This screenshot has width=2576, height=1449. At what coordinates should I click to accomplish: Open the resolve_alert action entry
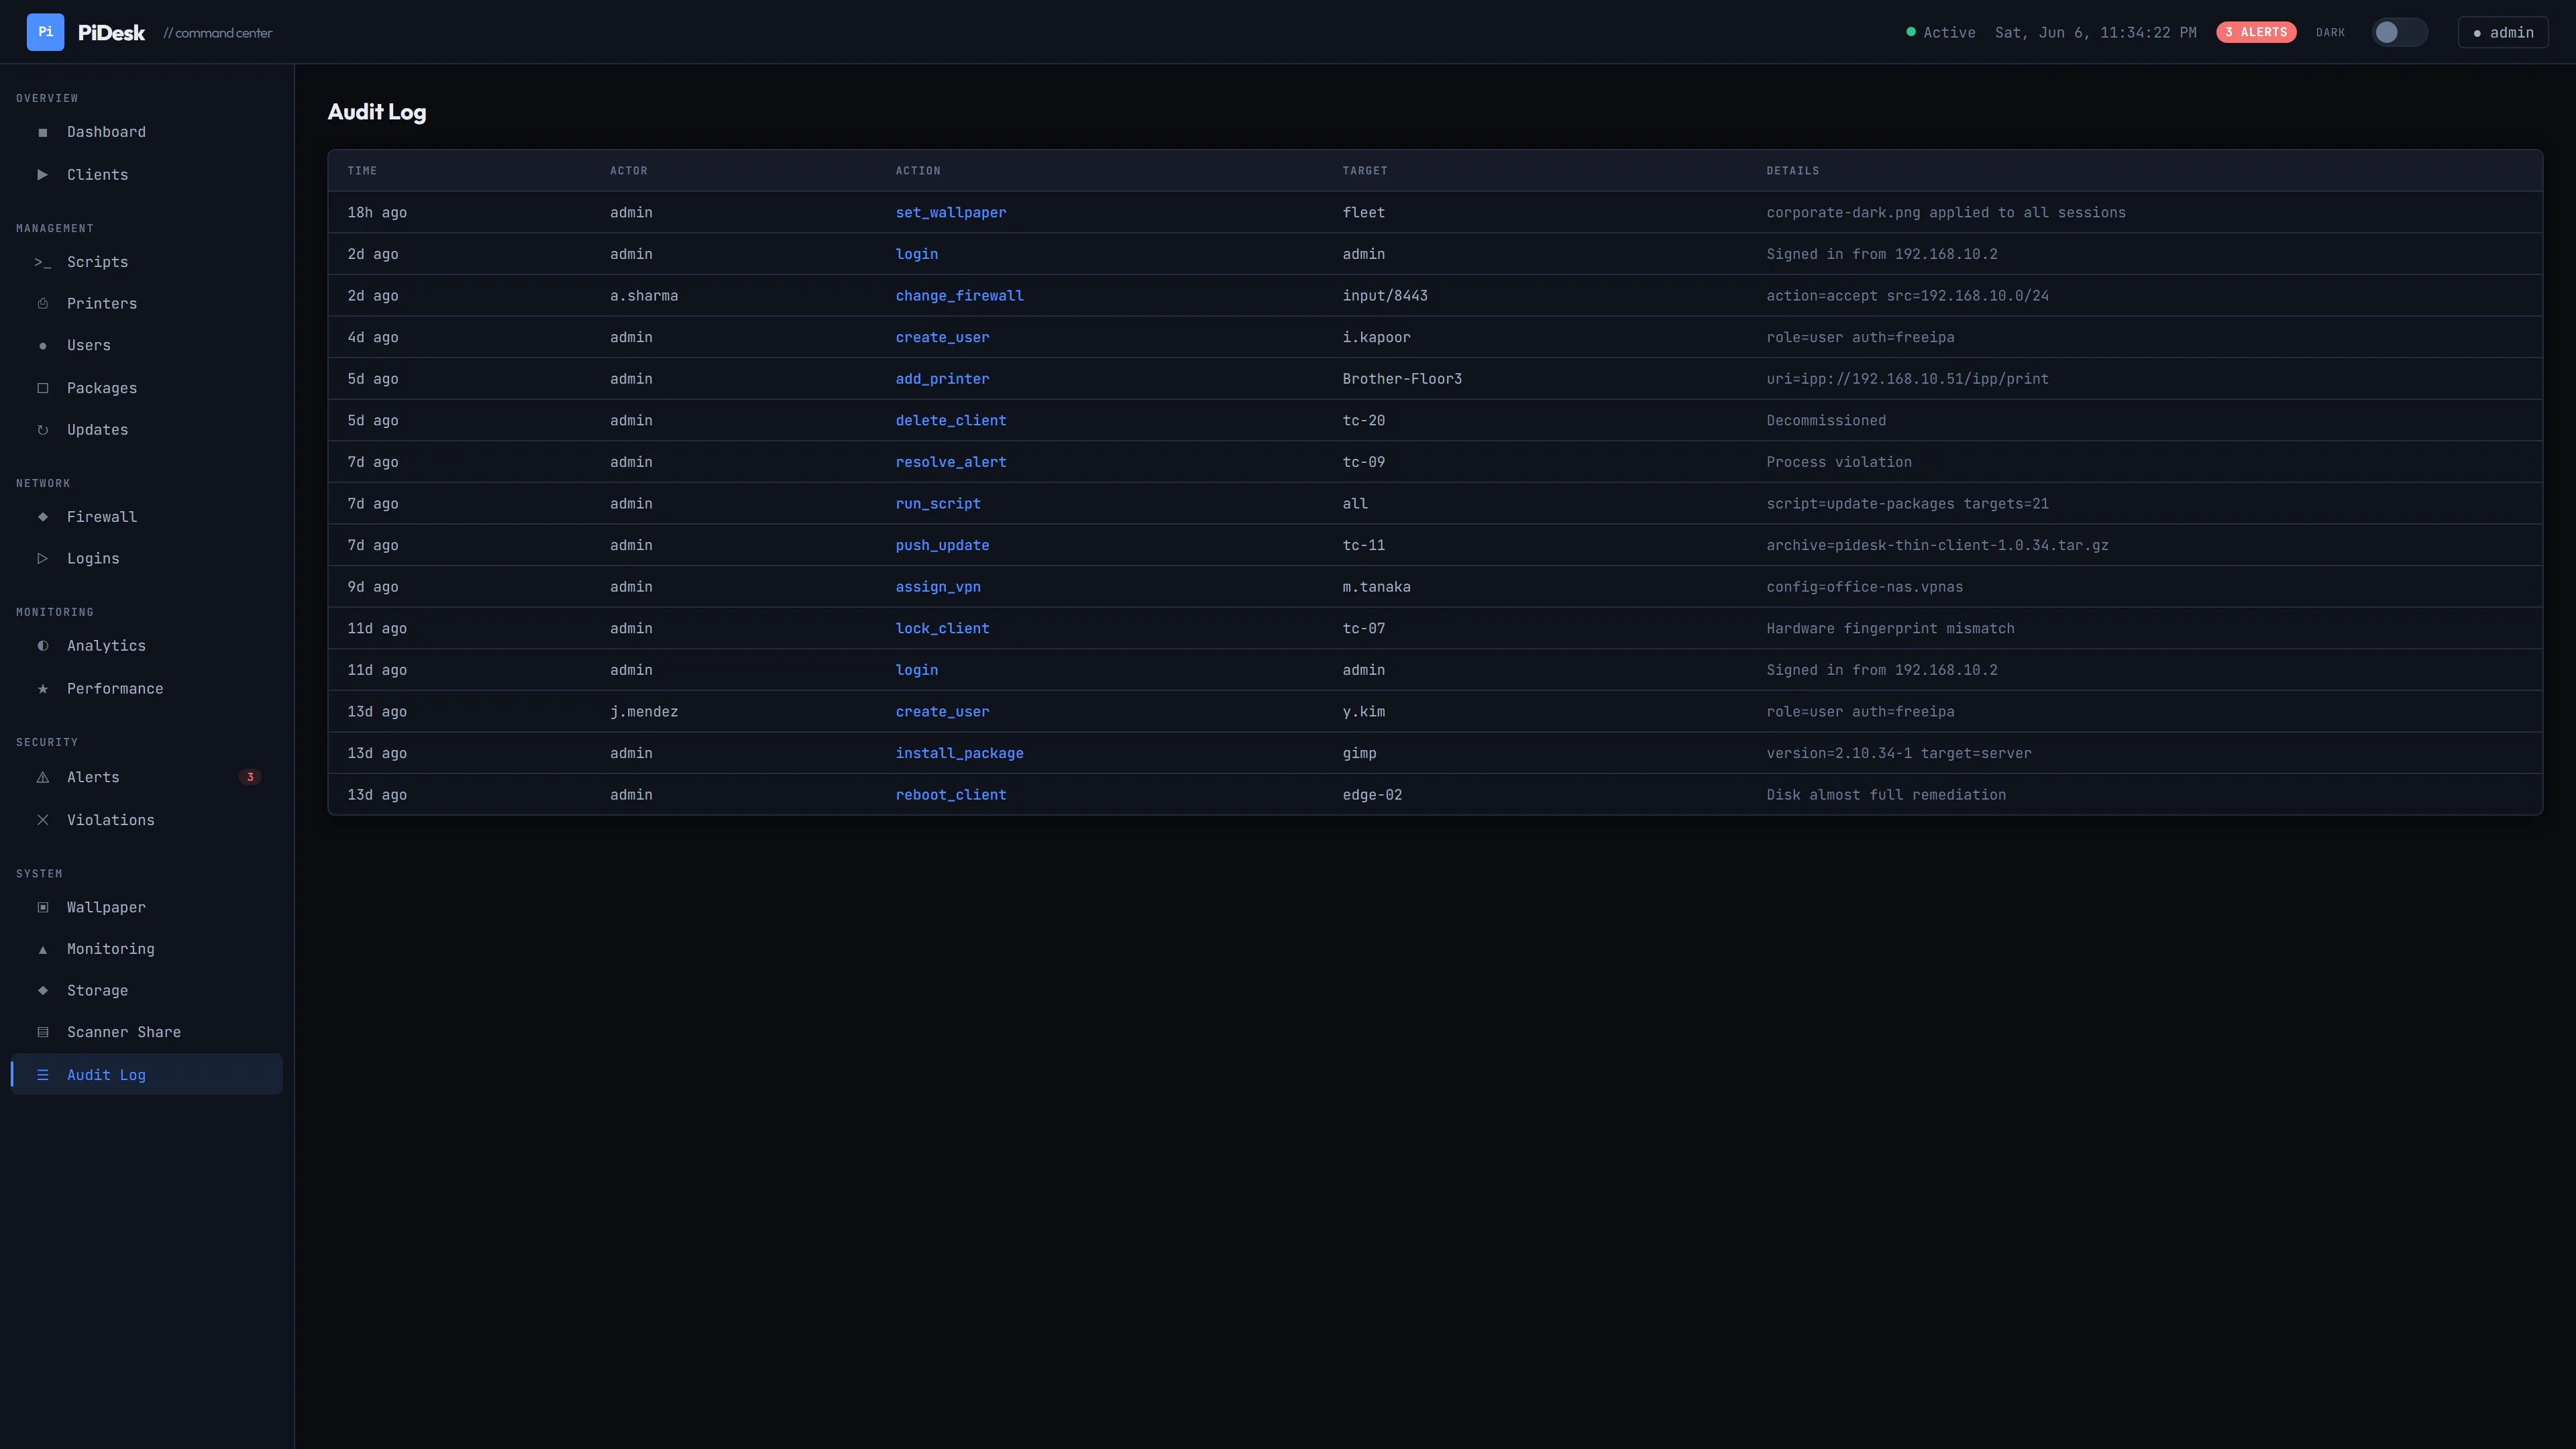[x=951, y=462]
